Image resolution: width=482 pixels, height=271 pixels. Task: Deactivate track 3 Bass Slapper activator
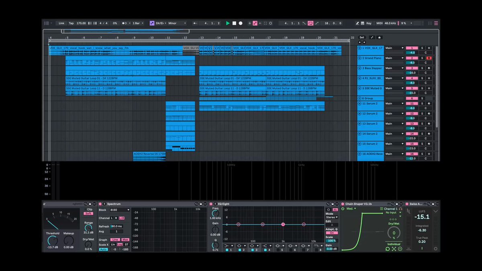pyautogui.click(x=412, y=68)
